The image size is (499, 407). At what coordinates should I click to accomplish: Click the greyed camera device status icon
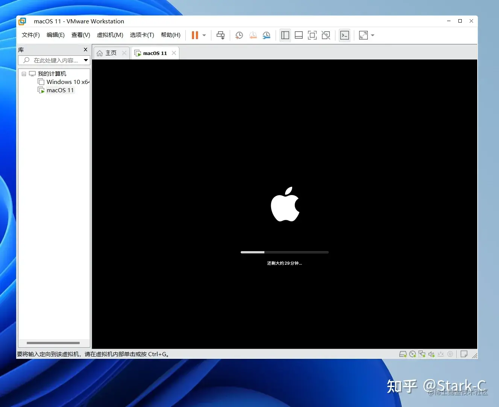coord(450,354)
